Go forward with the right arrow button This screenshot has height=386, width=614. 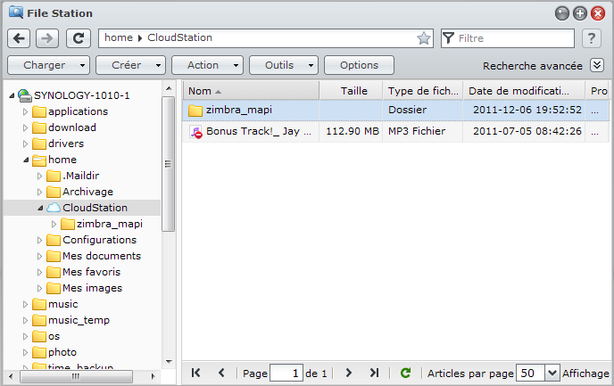tap(47, 38)
